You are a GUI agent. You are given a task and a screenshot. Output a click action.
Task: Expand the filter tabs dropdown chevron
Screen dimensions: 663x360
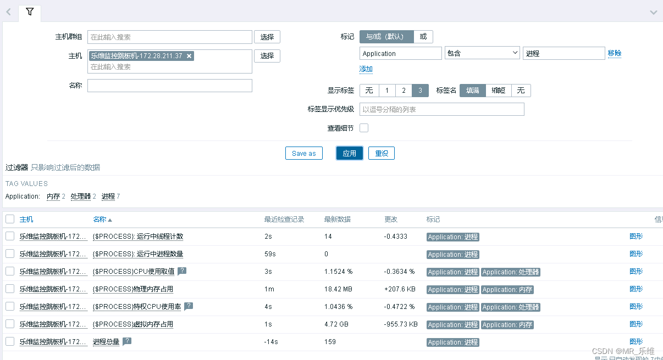click(x=654, y=12)
